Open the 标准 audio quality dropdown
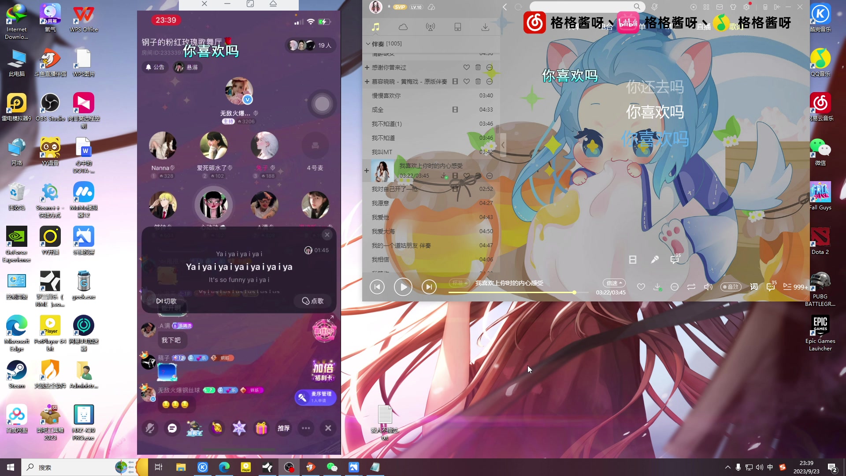Screen dimensions: 846x476 tap(459, 283)
